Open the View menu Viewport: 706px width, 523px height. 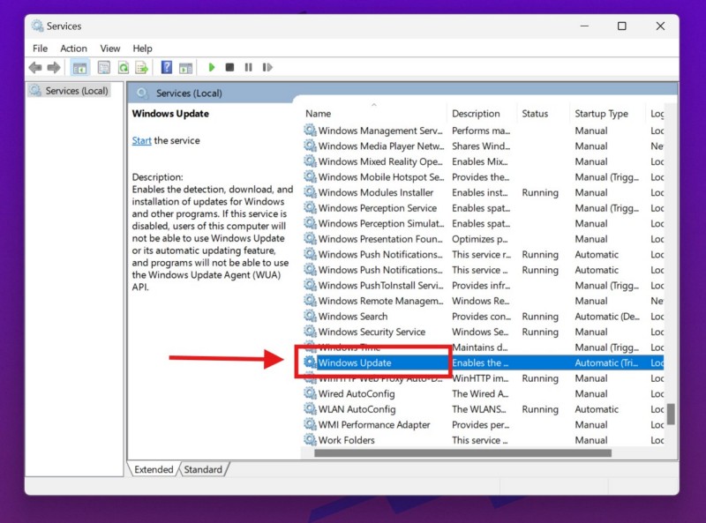tap(110, 49)
